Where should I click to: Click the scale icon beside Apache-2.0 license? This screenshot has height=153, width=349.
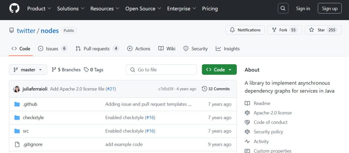(x=247, y=113)
